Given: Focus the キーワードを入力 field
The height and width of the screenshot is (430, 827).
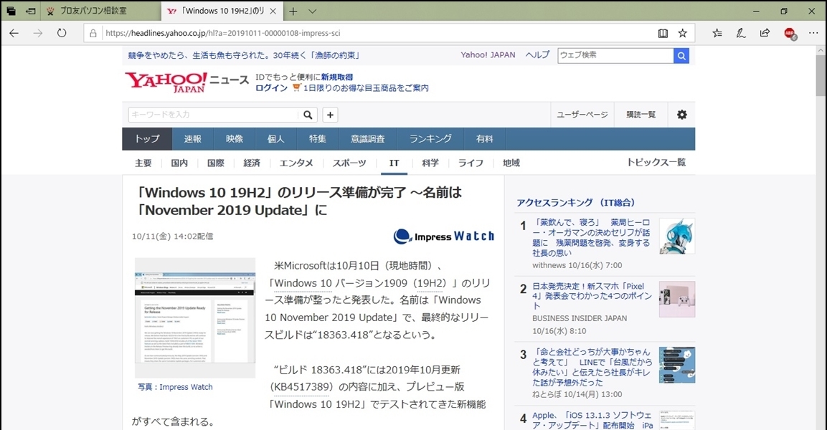Looking at the screenshot, I should click(214, 115).
